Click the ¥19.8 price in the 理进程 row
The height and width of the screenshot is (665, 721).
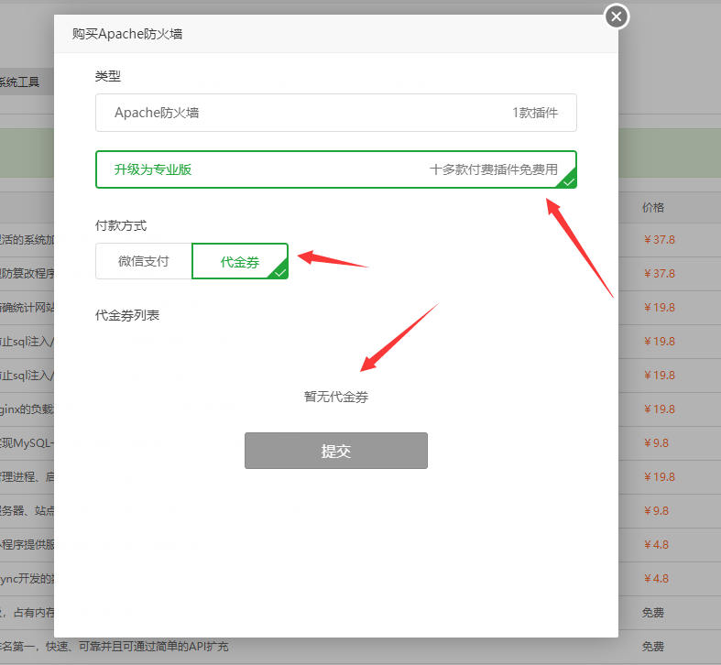coord(660,477)
